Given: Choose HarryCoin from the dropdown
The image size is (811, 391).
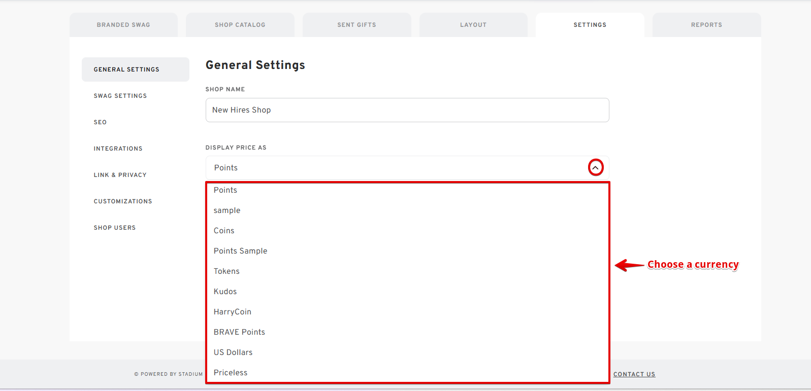Looking at the screenshot, I should 233,312.
